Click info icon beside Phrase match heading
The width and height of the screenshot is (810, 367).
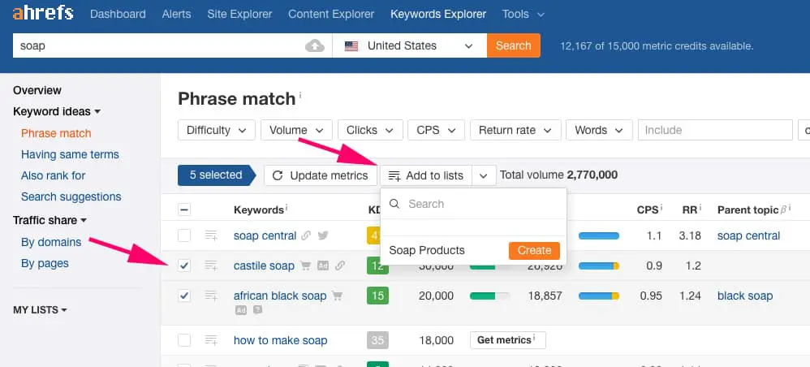(300, 95)
